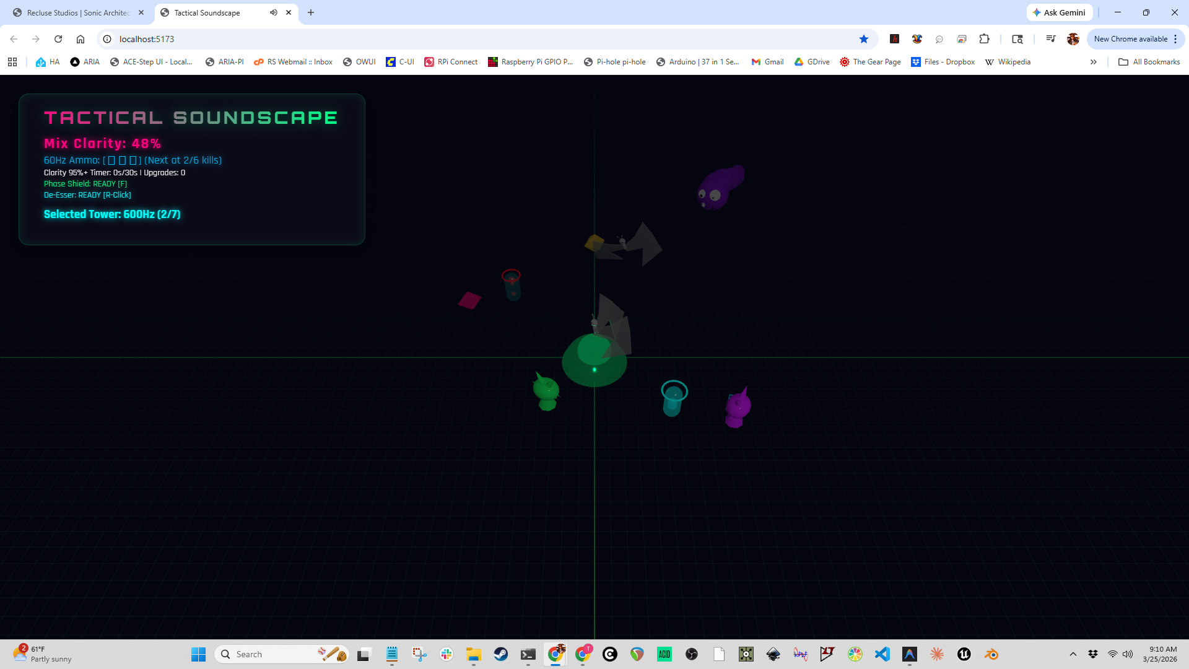Expand hidden system tray icons

(1073, 654)
